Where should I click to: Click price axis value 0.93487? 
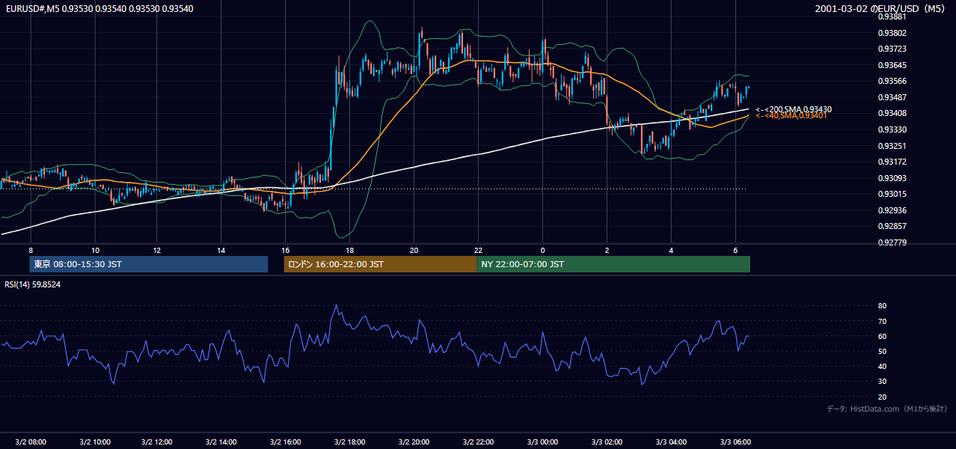(x=892, y=97)
